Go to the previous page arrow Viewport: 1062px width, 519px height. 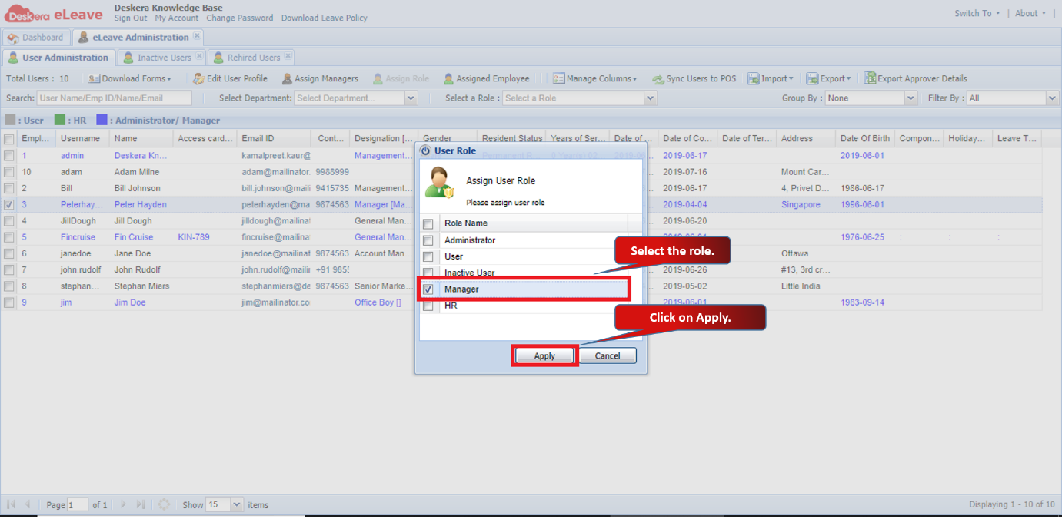point(28,504)
